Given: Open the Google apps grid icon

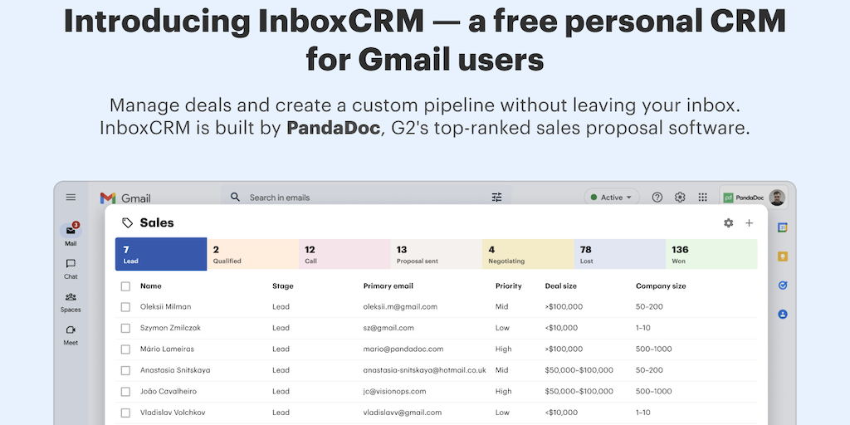Looking at the screenshot, I should pyautogui.click(x=702, y=198).
